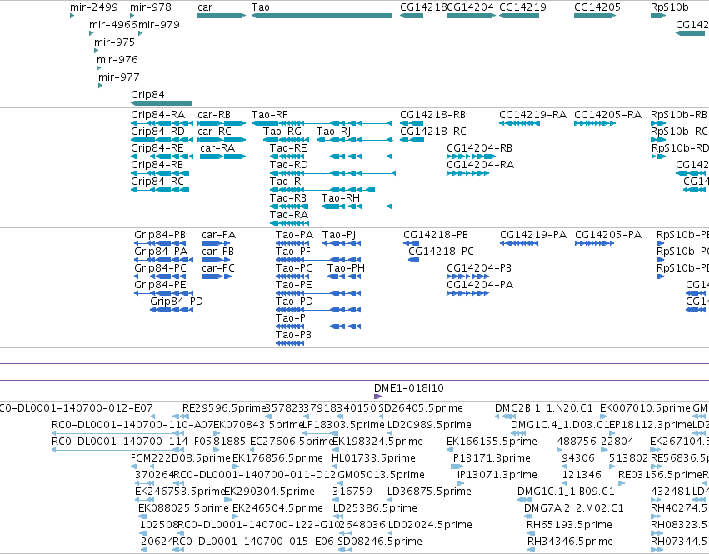
Task: Click the car gene feature bar
Action: click(x=222, y=16)
